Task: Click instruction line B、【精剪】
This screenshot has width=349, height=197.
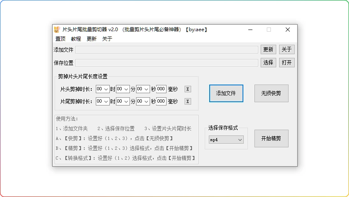Action: click(x=125, y=148)
